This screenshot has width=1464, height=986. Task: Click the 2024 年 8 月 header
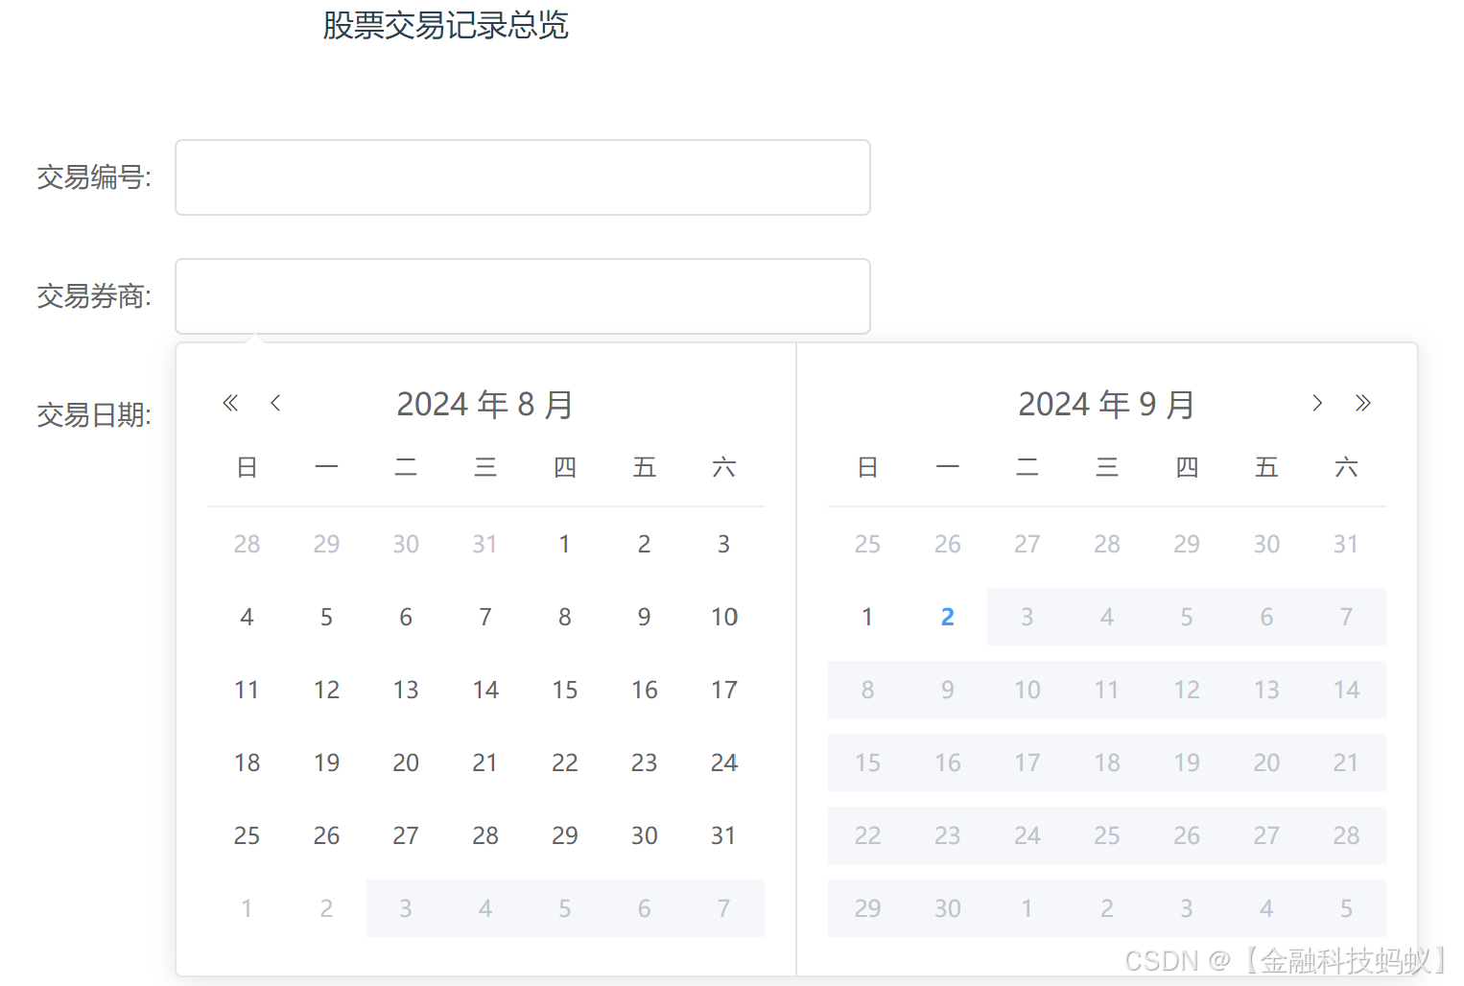point(484,404)
